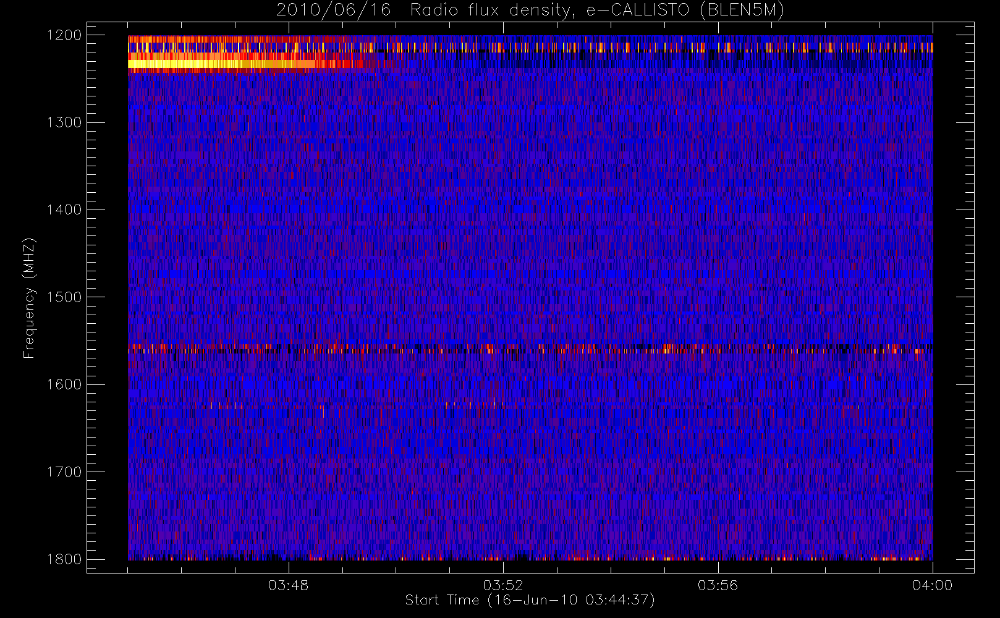Click the 1200 frequency tick label
The width and height of the screenshot is (1000, 618).
64,35
